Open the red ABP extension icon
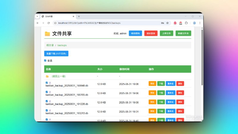 pos(175,23)
